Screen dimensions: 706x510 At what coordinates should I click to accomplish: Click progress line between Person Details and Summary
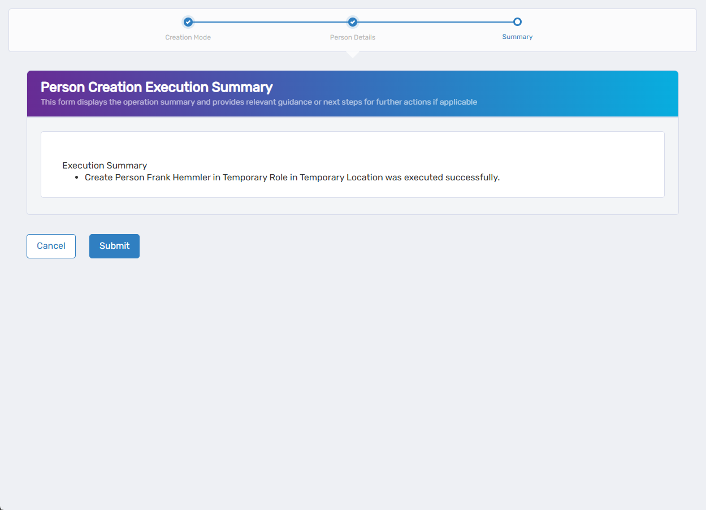coord(435,22)
